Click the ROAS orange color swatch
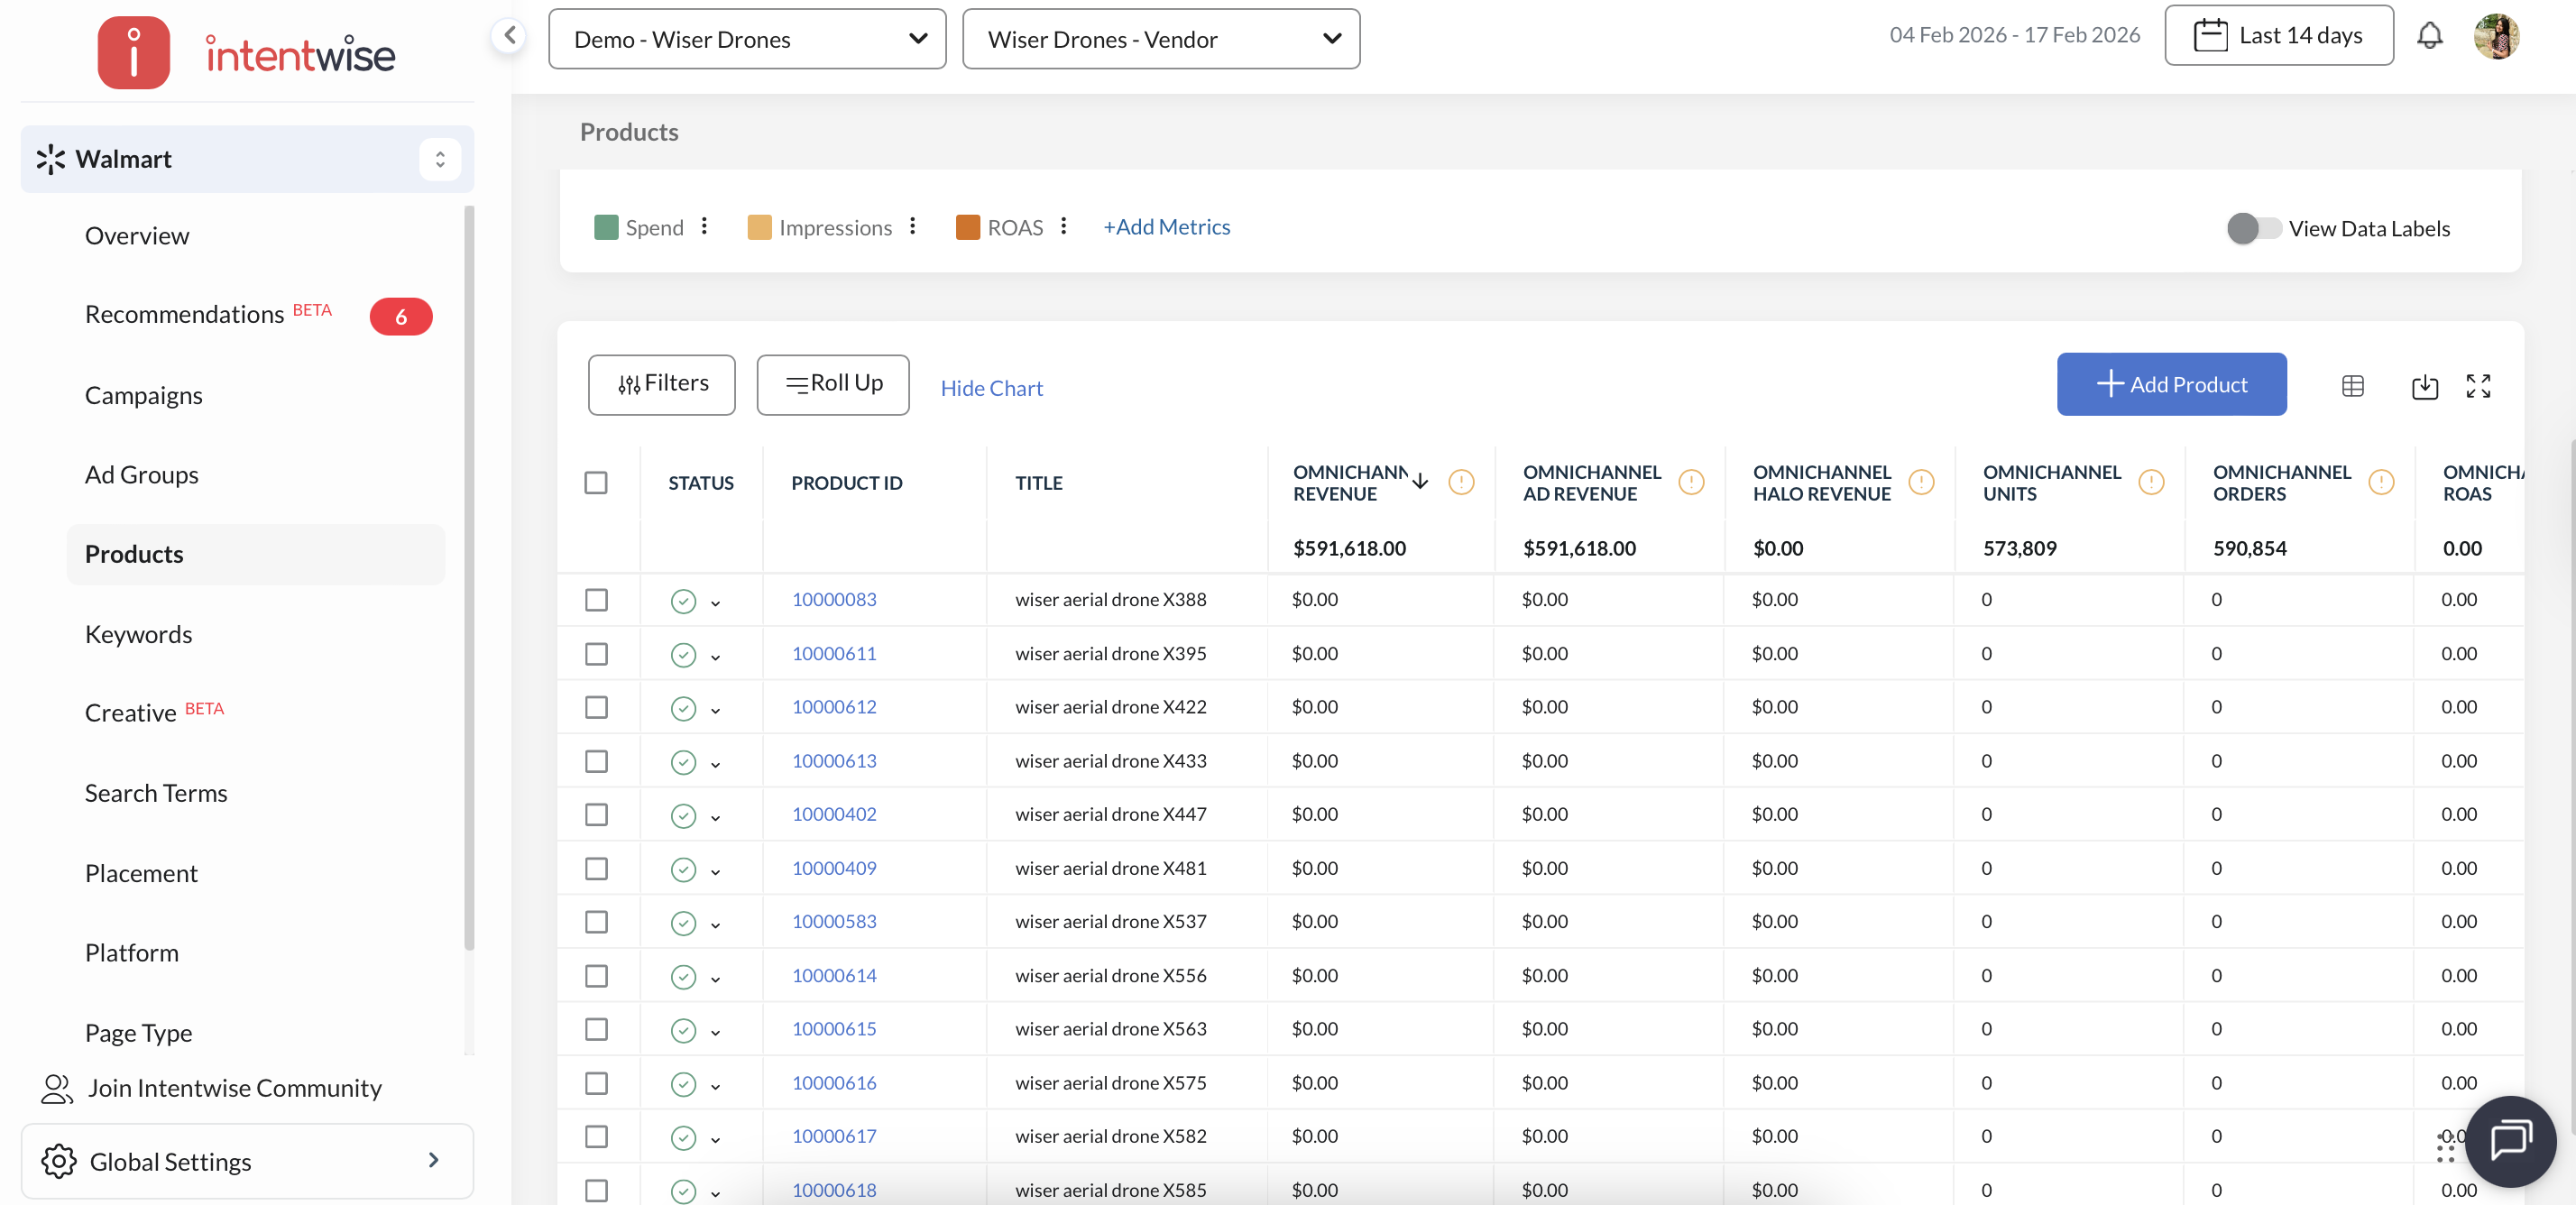The width and height of the screenshot is (2576, 1205). tap(967, 227)
